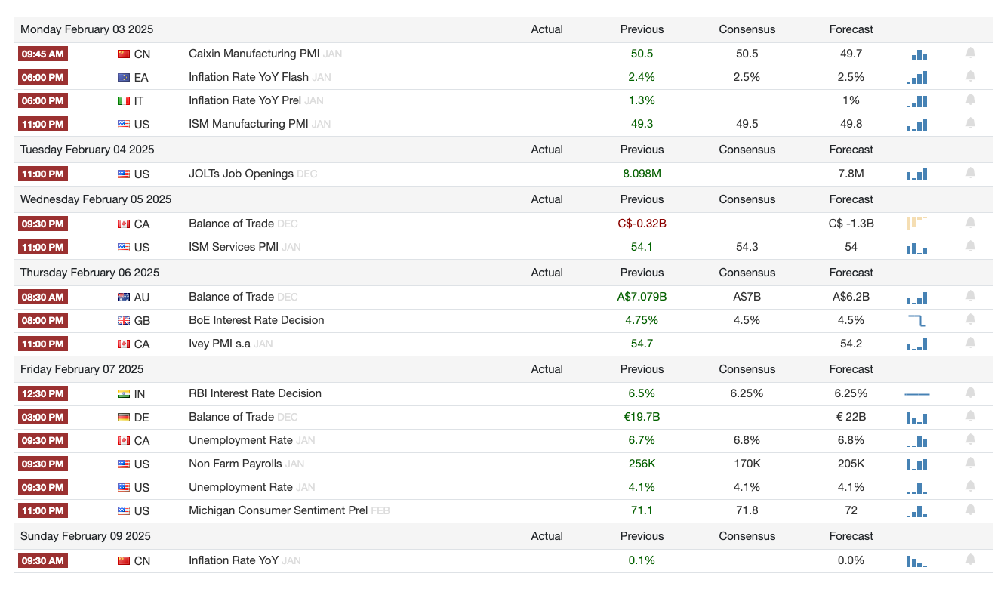The width and height of the screenshot is (1007, 592).
Task: Click bell icon for Michigan Consumer Sentiment
Action: [x=970, y=510]
